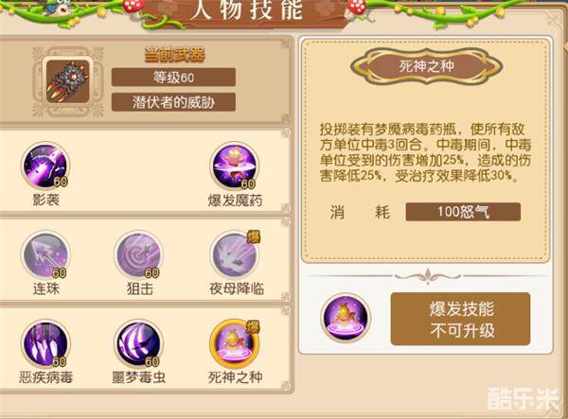The image size is (568, 419).
Task: Click the 爆 badge on 夜母降临
Action: (x=254, y=237)
